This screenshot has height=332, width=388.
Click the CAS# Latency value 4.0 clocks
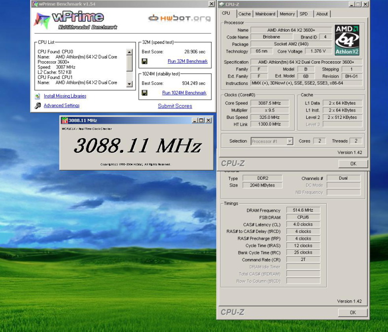tap(303, 224)
